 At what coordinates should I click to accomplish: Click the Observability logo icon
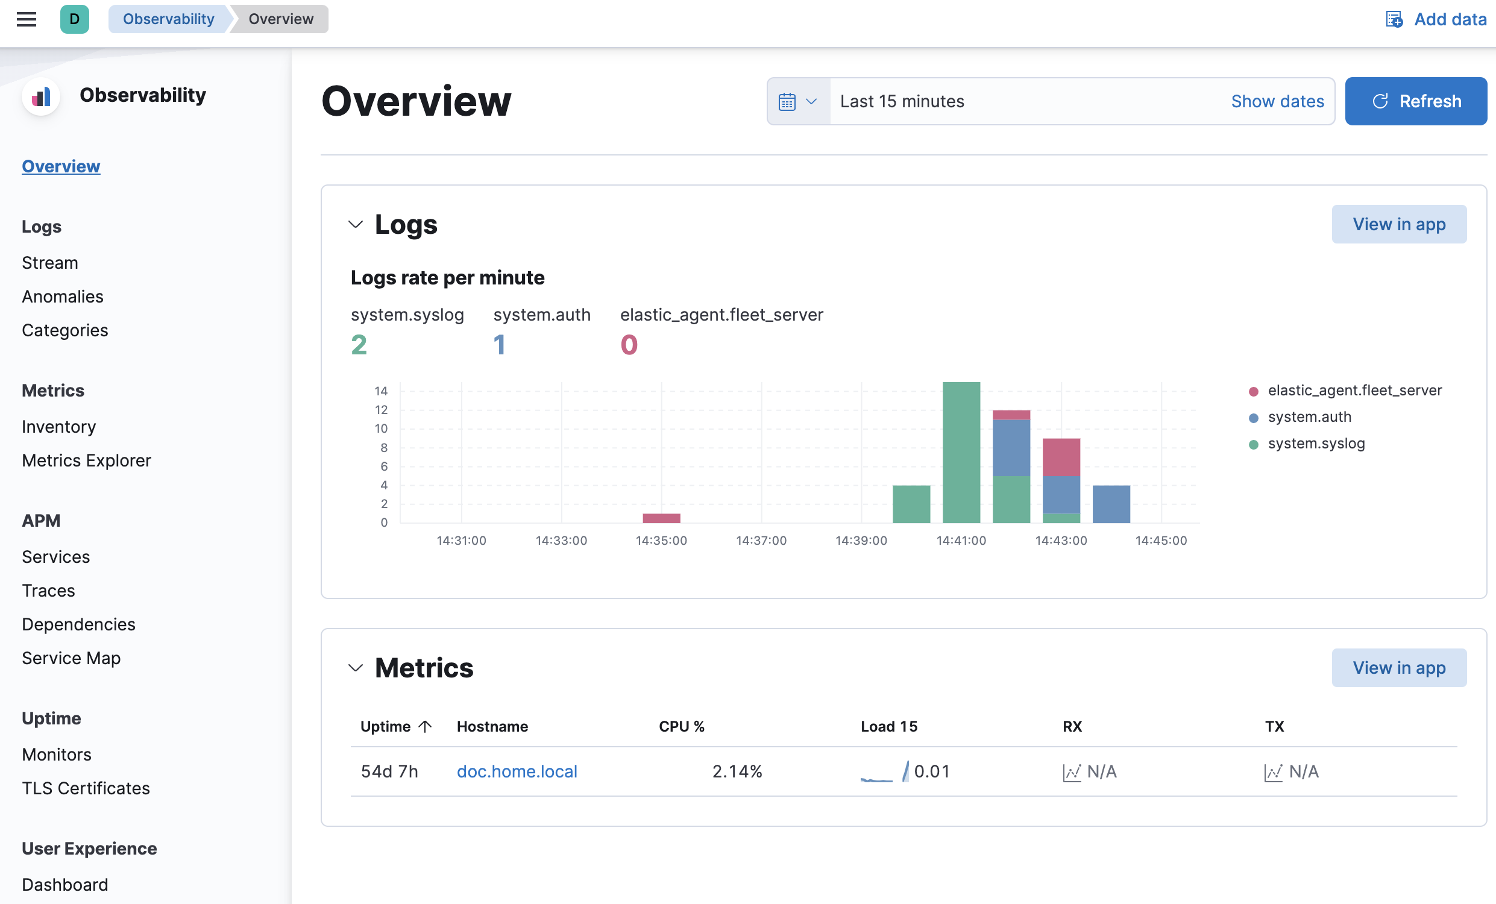tap(40, 96)
